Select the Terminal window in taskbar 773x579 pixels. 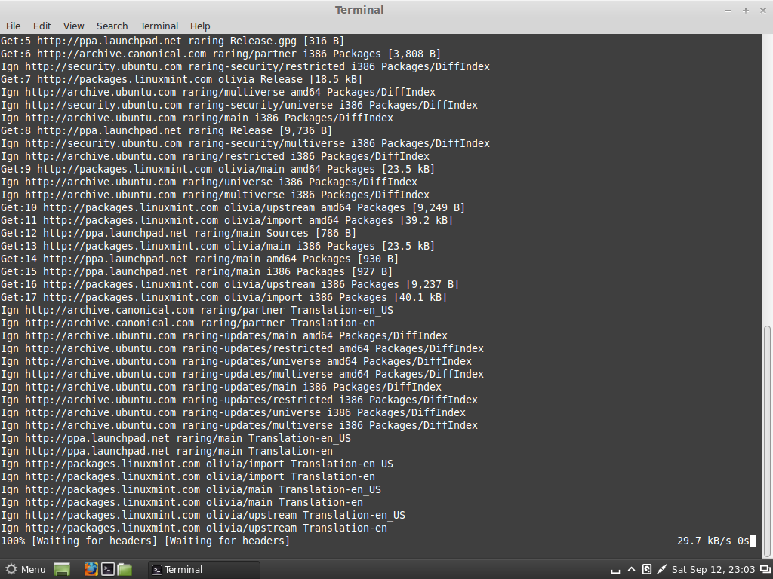click(x=204, y=570)
